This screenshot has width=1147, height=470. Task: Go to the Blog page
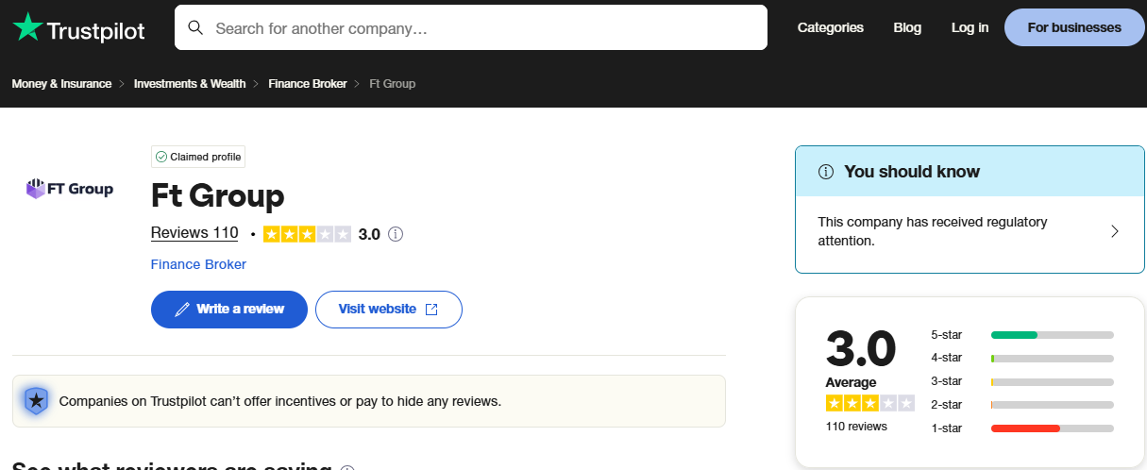point(906,27)
